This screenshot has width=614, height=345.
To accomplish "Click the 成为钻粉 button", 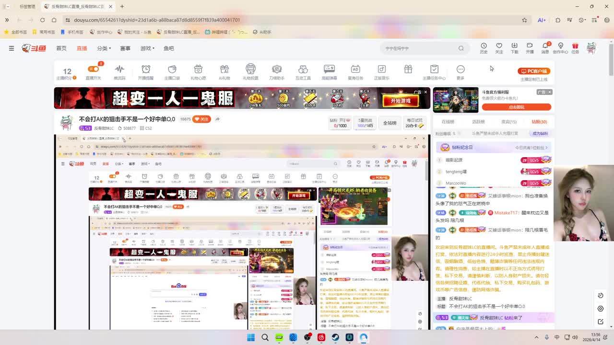I will [540, 134].
